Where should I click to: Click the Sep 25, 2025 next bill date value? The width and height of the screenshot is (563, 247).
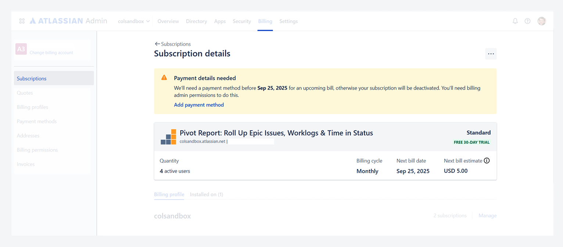tap(413, 171)
